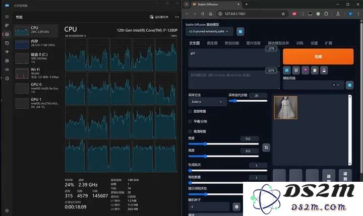Screen dimensions: 363x216
Task: Click save-style disk icon
Action: (324, 70)
